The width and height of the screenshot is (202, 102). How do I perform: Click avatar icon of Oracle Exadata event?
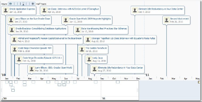tap(12, 30)
